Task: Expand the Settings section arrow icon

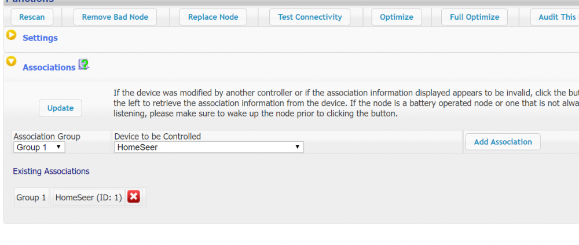Action: point(11,35)
